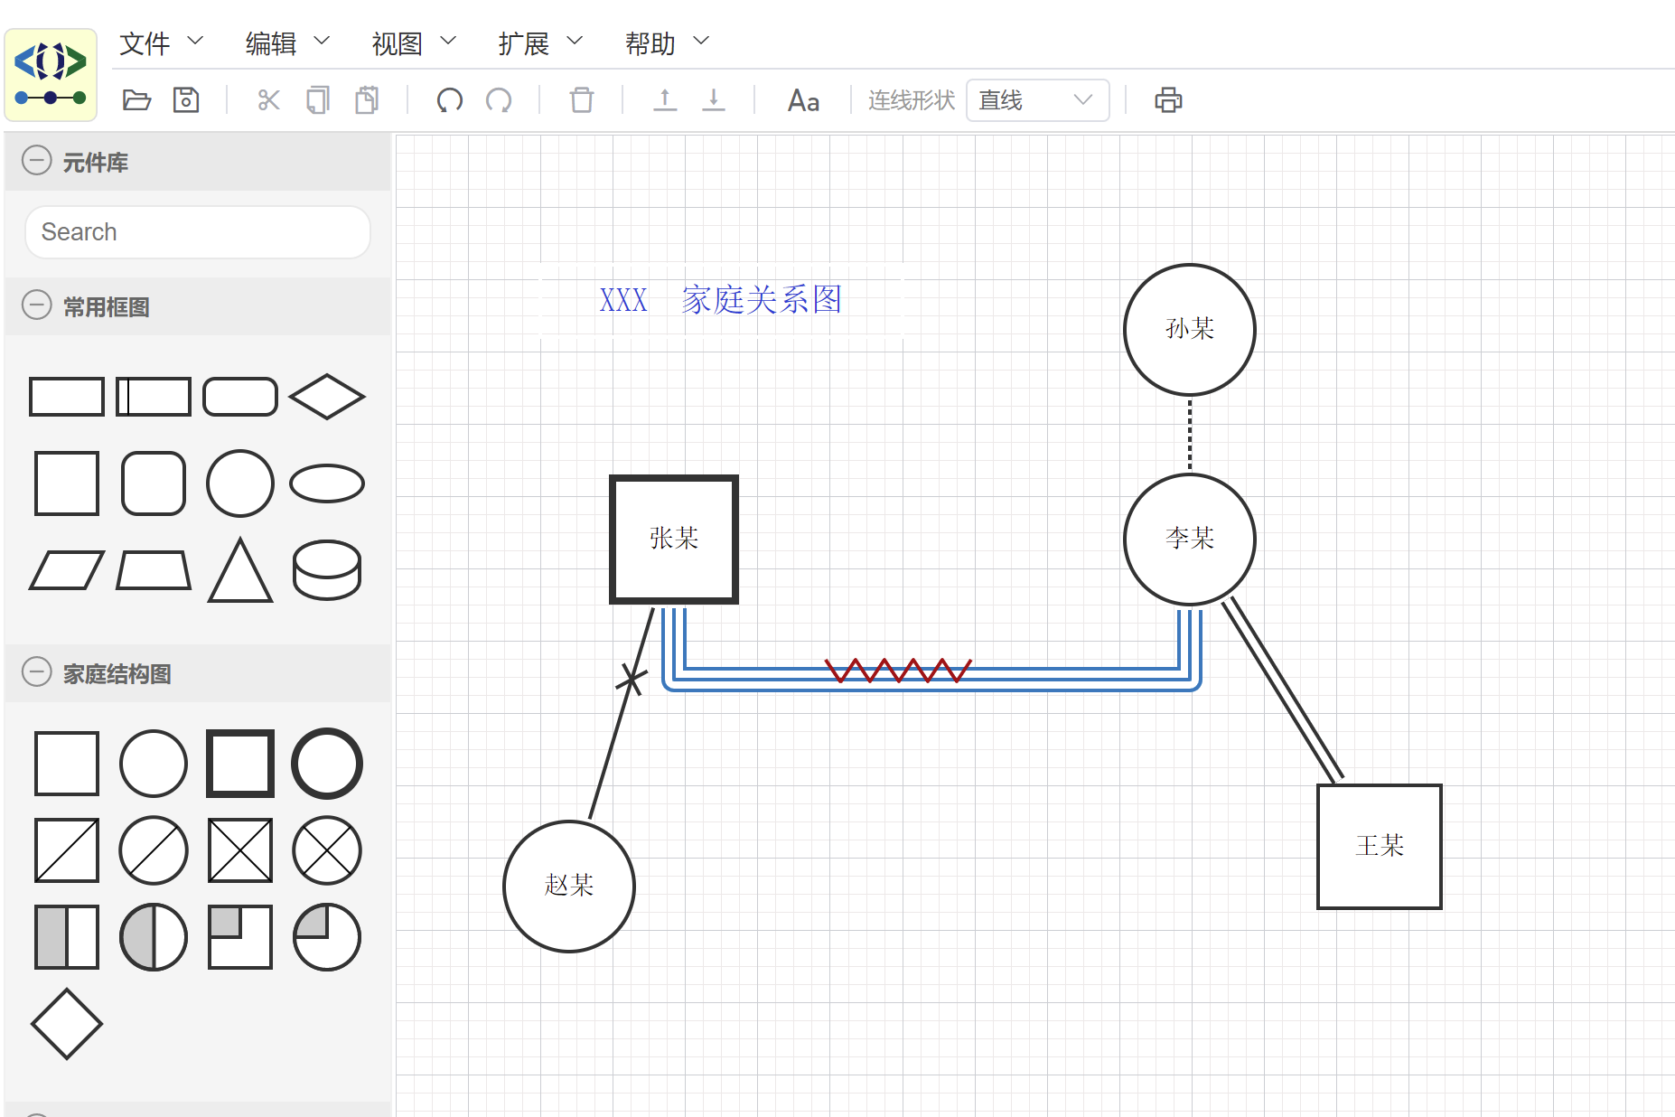Select the cylinder database shape
Viewport: 1675px width, 1117px height.
point(327,570)
